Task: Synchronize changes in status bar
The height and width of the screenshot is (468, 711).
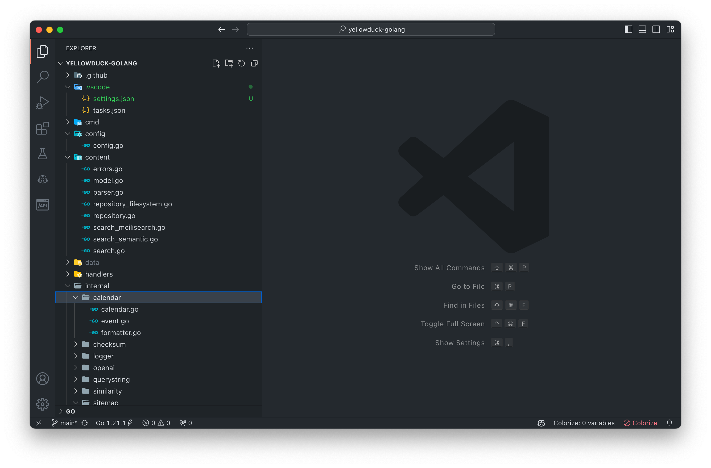Action: pyautogui.click(x=85, y=423)
